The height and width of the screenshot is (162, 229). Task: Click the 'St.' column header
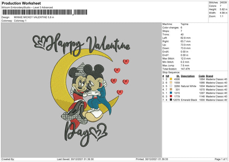[178, 76]
